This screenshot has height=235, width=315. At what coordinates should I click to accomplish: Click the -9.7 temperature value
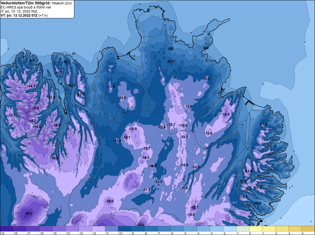coord(31,61)
